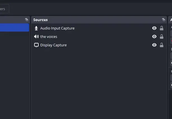Click the partially visible Filters button

4,9
